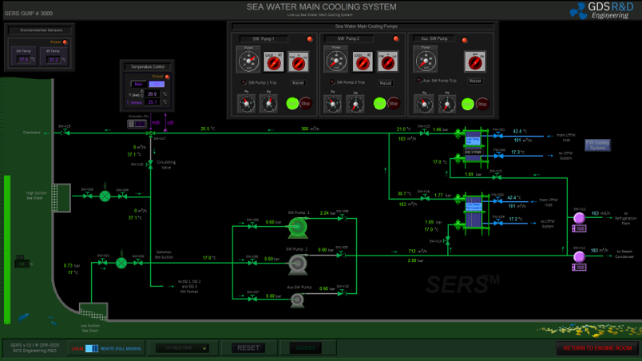Viewport: 642px width, 361px height.
Task: Click Aux pump discharge valve SW-V10
Action: coord(342,293)
